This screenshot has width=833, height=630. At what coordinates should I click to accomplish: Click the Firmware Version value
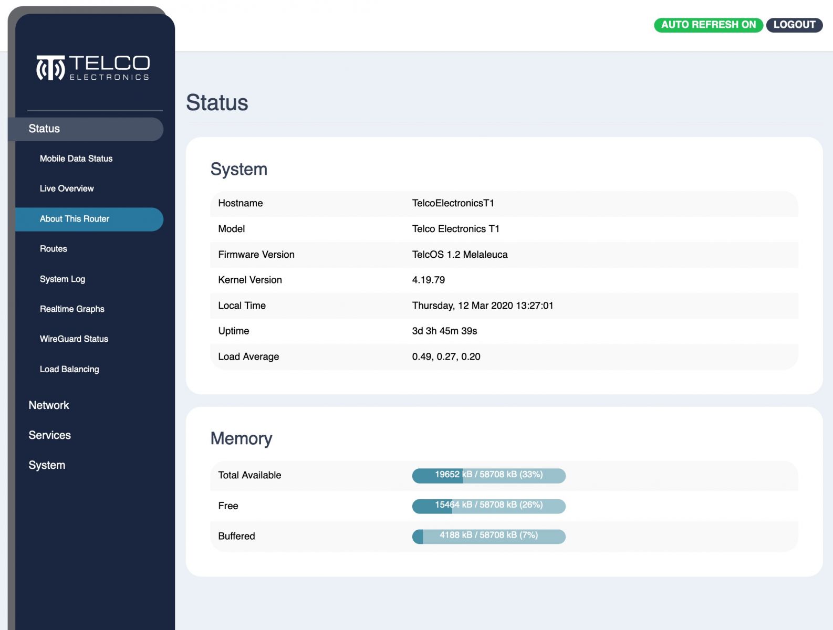coord(460,255)
